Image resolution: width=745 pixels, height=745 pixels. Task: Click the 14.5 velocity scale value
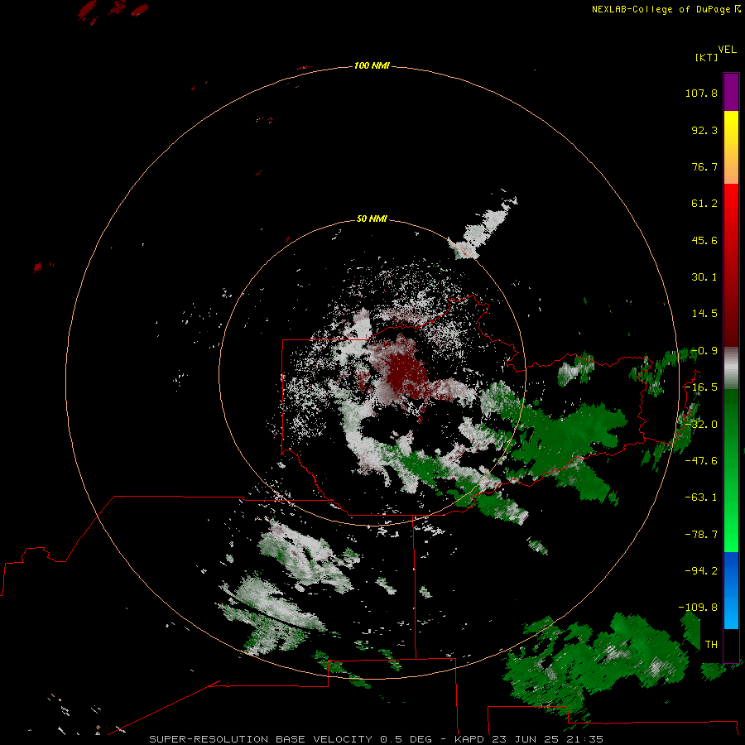(704, 314)
